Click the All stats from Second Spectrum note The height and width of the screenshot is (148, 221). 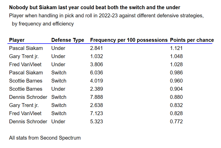(45, 138)
